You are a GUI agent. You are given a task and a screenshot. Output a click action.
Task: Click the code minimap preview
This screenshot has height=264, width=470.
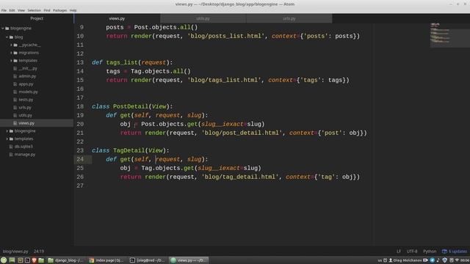coord(450,35)
